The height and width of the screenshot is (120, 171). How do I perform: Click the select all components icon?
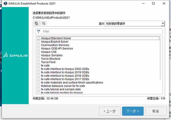tap(36, 23)
